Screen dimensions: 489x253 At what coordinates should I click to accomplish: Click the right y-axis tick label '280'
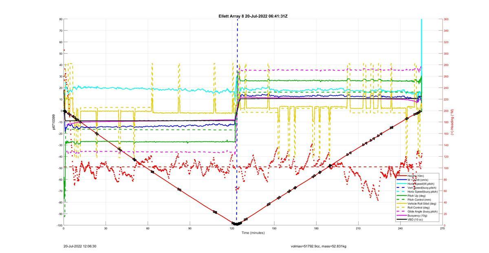[446, 65]
